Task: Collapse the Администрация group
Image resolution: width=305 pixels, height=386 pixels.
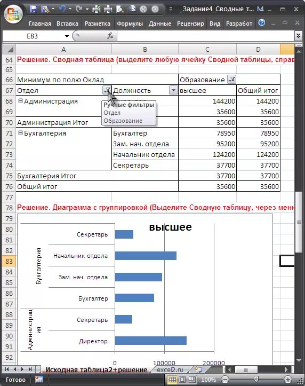Action: coord(20,101)
